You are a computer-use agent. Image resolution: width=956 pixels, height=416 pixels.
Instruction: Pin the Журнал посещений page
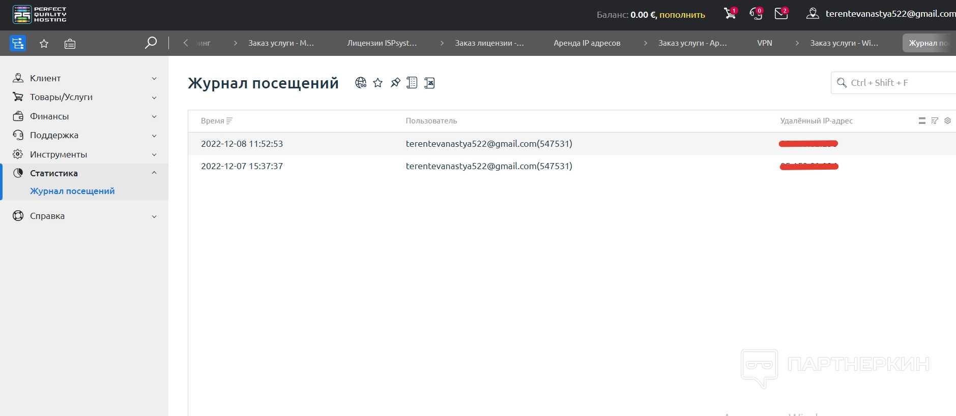(x=395, y=83)
